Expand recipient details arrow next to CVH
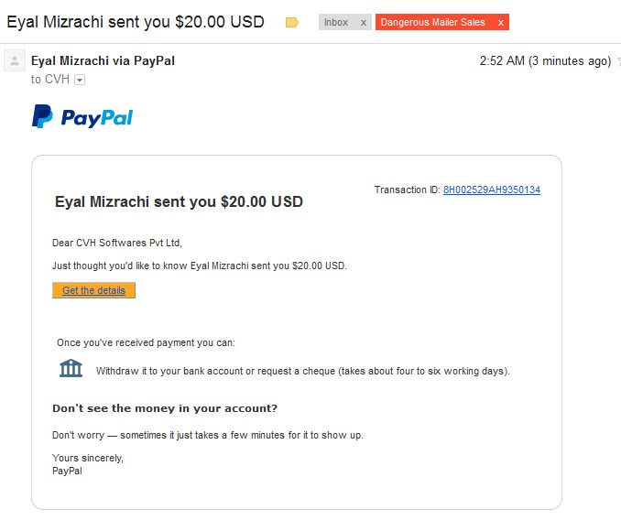The width and height of the screenshot is (621, 531). point(80,80)
